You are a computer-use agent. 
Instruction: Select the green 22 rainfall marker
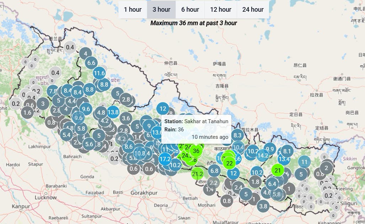pyautogui.click(x=229, y=163)
